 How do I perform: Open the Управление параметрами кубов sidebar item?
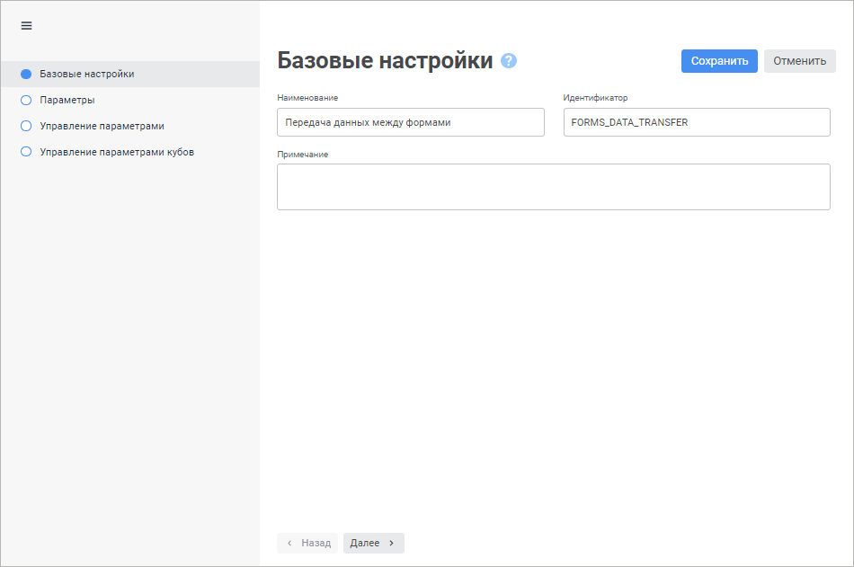(117, 152)
